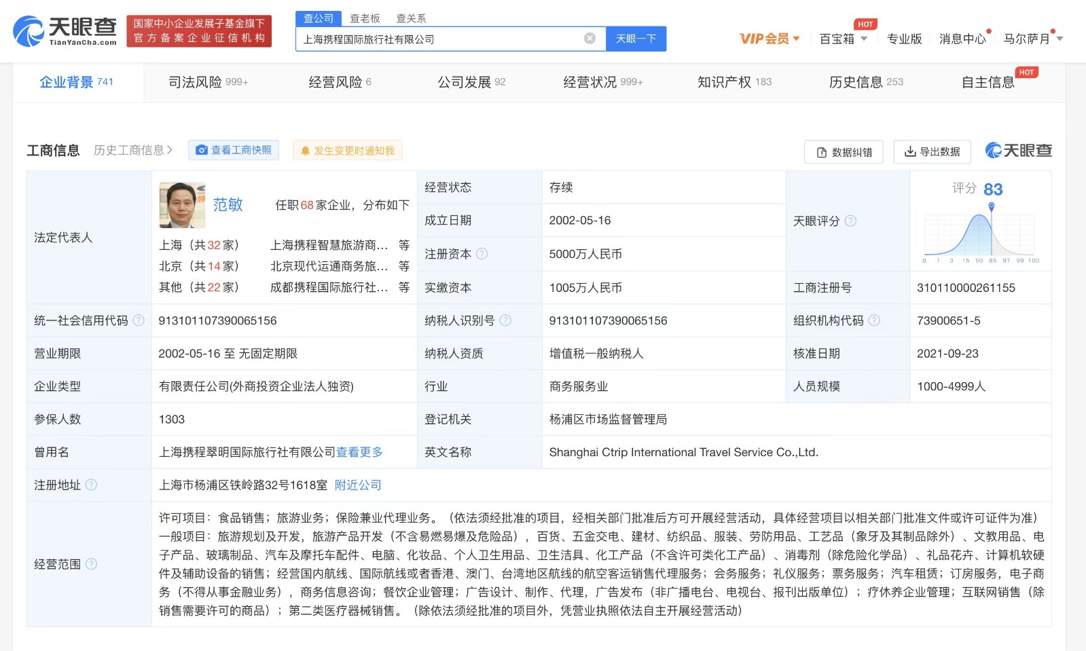Switch to 查老板 search tab
Image resolution: width=1086 pixels, height=651 pixels.
click(x=365, y=18)
